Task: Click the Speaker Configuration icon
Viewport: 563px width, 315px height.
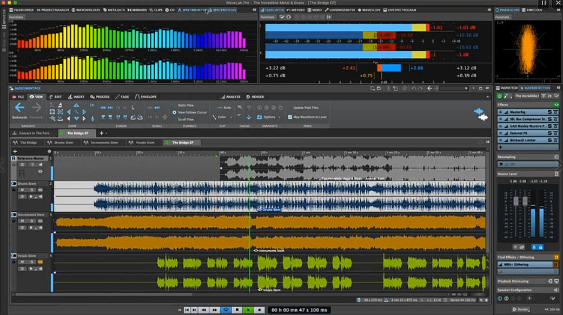Action: click(556, 290)
